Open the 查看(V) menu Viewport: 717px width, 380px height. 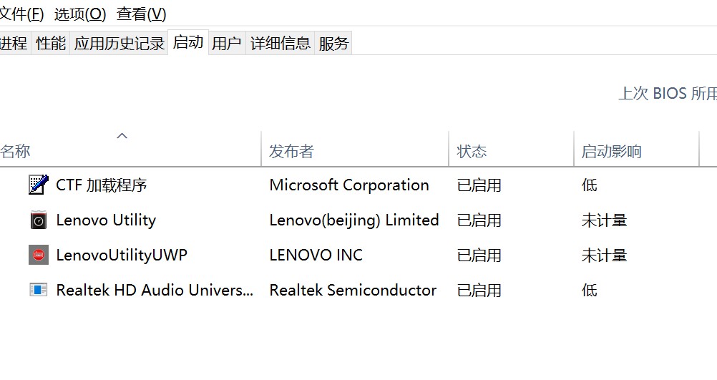pyautogui.click(x=141, y=14)
